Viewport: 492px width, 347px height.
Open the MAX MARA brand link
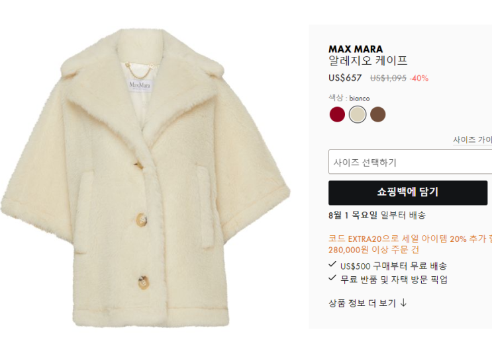(x=356, y=49)
